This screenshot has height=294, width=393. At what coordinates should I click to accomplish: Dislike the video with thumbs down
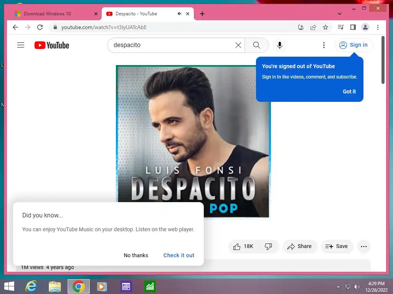(x=268, y=247)
